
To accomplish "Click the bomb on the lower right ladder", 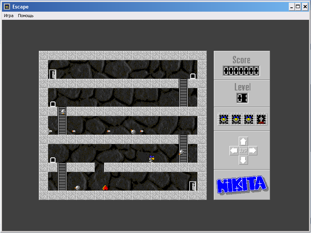I will [181, 152].
